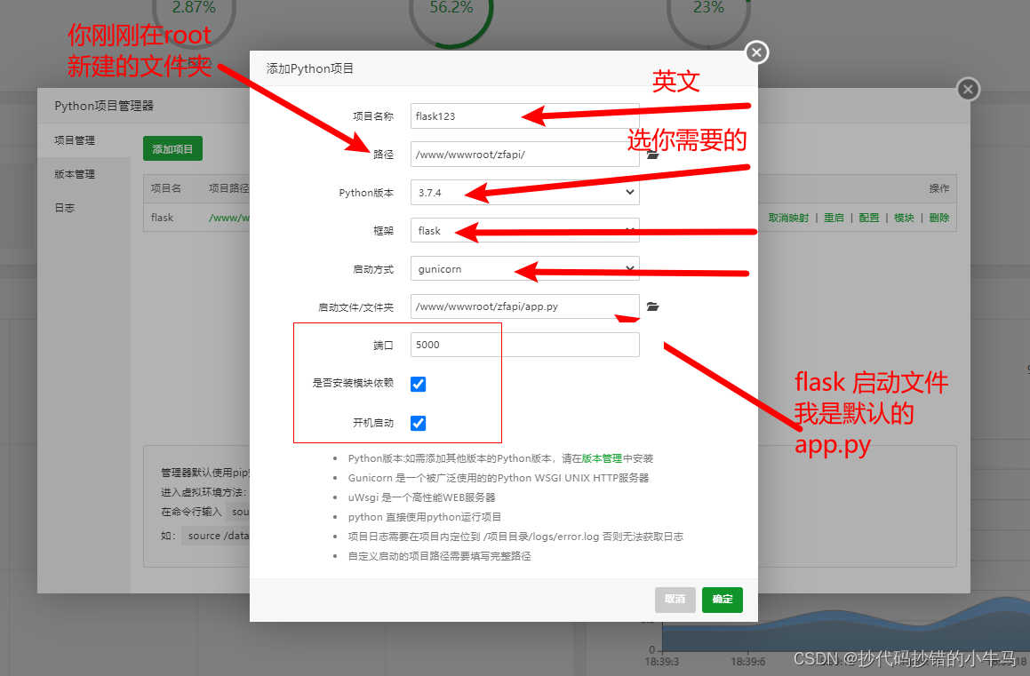The height and width of the screenshot is (676, 1030).
Task: Click the uWsgi description note line
Action: (422, 497)
